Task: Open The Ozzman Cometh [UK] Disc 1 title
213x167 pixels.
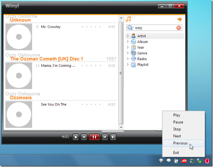Action: (47, 59)
